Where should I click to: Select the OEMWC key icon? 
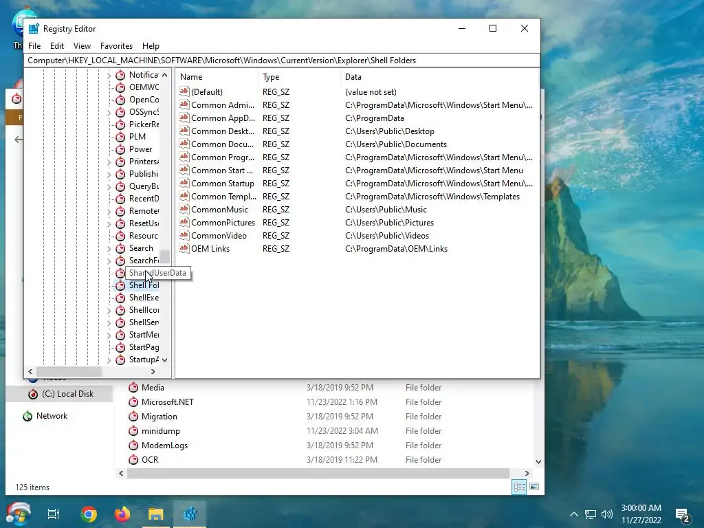[120, 87]
